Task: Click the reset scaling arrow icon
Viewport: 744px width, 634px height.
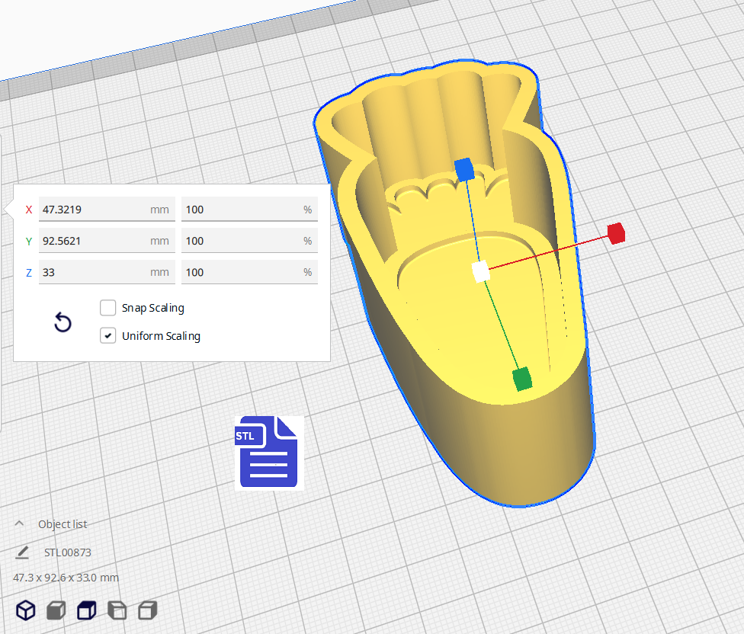Action: click(x=63, y=323)
